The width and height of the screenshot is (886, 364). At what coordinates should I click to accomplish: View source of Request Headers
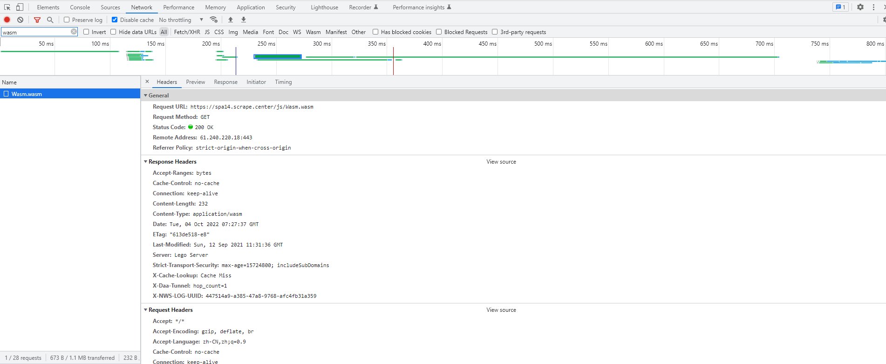(x=501, y=310)
